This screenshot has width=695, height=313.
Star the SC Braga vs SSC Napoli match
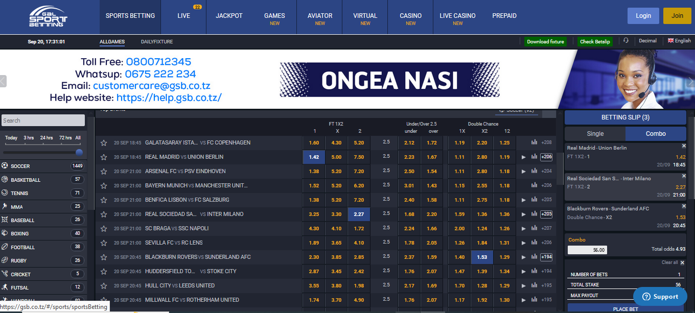pos(104,229)
